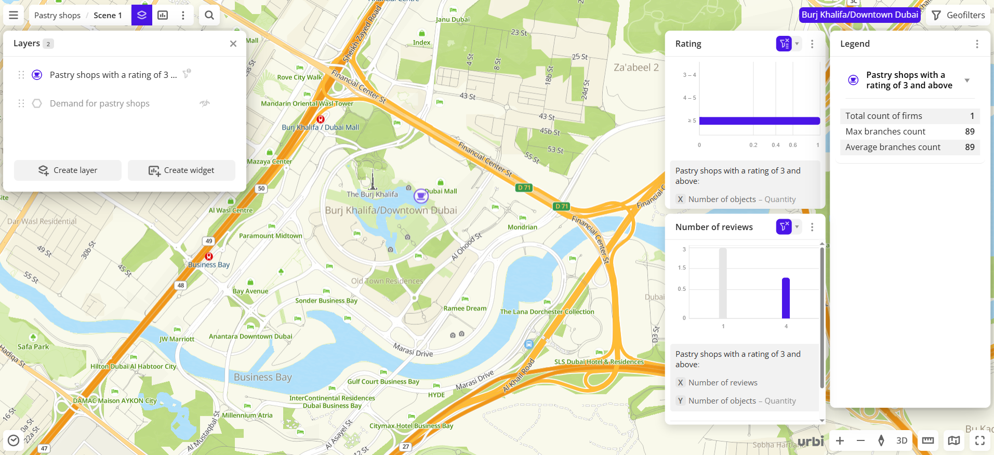
Task: Expand Rating filter dropdown arrow
Action: [797, 44]
